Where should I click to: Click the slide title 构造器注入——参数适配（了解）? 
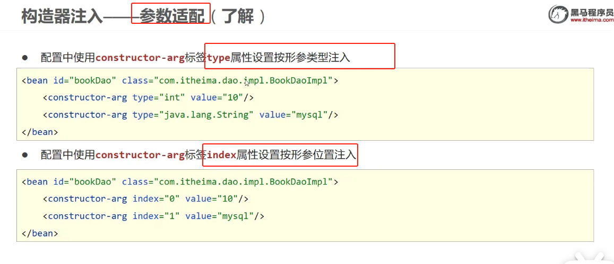[143, 17]
